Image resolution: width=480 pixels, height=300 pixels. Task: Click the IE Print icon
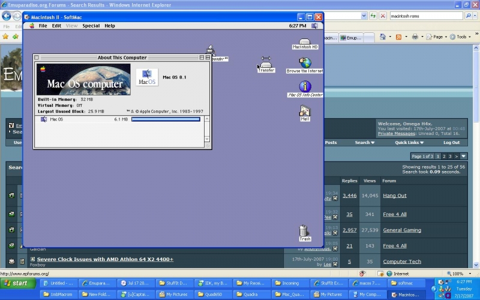(x=415, y=37)
